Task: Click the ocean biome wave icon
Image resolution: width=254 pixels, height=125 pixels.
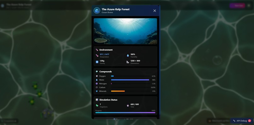Action: [x=97, y=11]
